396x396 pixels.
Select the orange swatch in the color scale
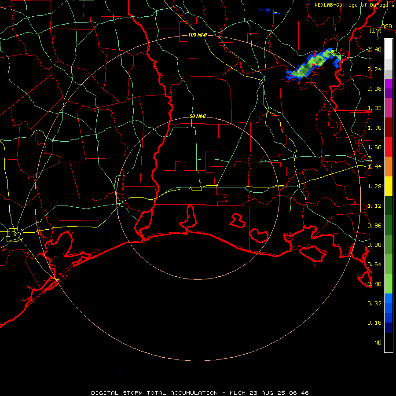click(x=389, y=167)
